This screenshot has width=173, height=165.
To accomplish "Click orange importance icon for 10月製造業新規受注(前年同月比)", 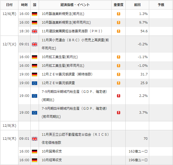I will [x=119, y=23].
